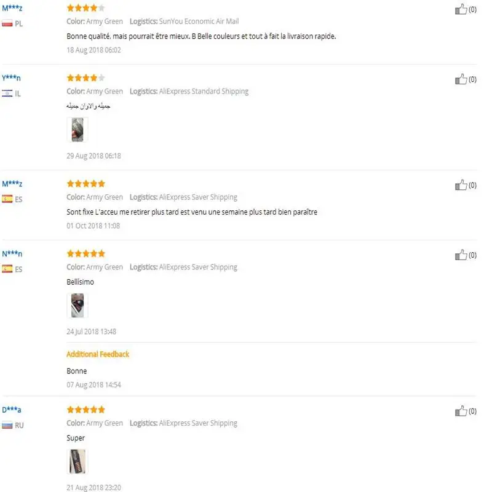The width and height of the screenshot is (492, 492).
Task: Click M***z username from PL
Action: click(x=12, y=8)
